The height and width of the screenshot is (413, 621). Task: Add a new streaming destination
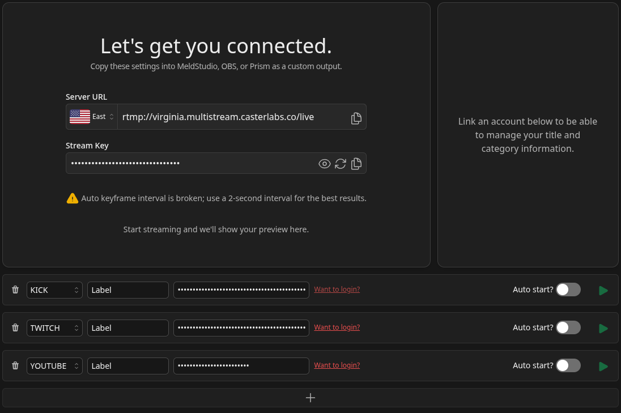(310, 398)
